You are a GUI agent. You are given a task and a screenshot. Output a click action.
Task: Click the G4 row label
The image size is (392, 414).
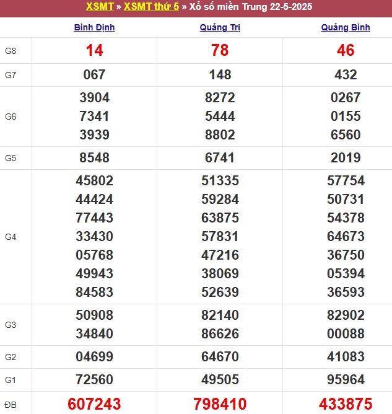pyautogui.click(x=11, y=237)
